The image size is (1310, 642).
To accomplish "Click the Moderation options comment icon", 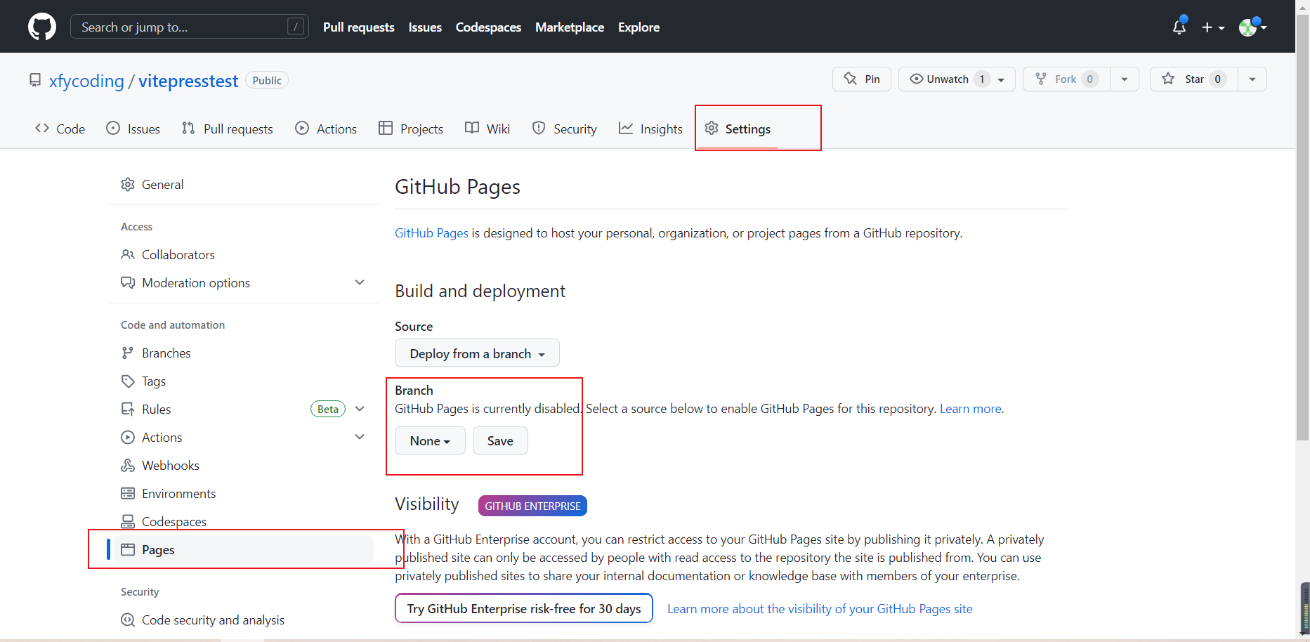I will (128, 282).
